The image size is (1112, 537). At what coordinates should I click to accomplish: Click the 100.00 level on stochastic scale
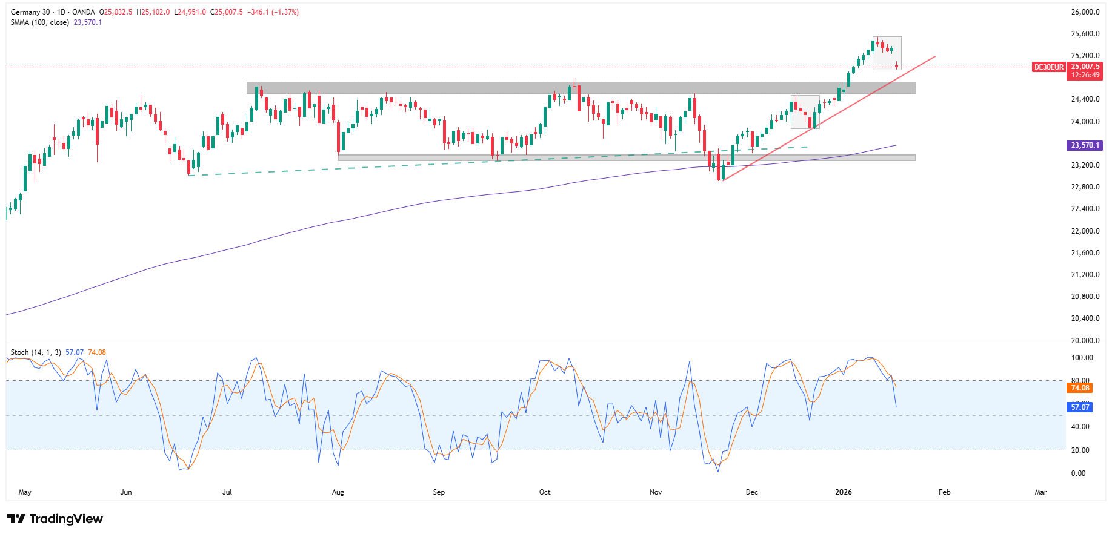click(x=1082, y=358)
